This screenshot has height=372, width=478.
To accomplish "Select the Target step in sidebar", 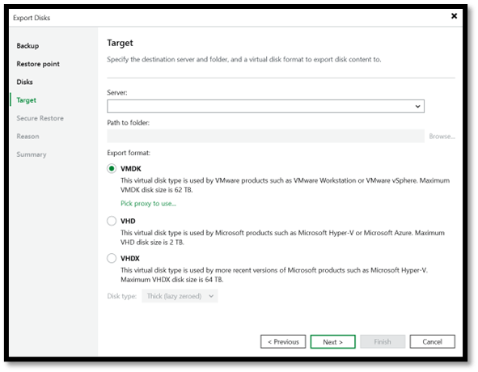I will 27,100.
